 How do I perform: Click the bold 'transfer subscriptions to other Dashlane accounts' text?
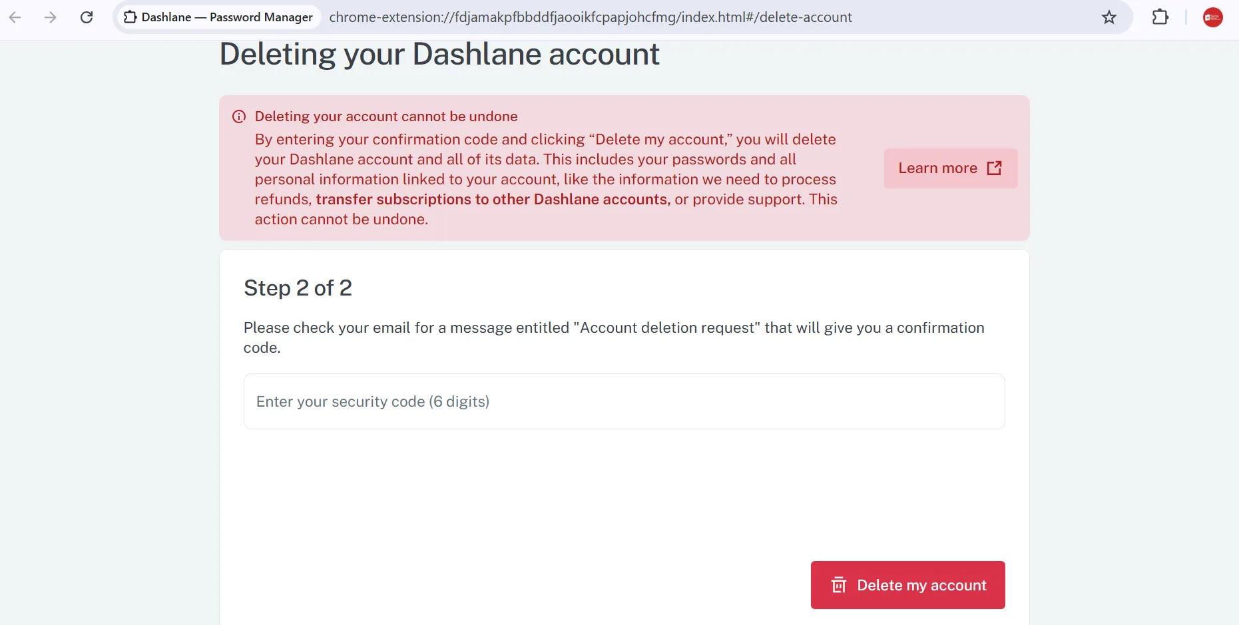tap(493, 200)
